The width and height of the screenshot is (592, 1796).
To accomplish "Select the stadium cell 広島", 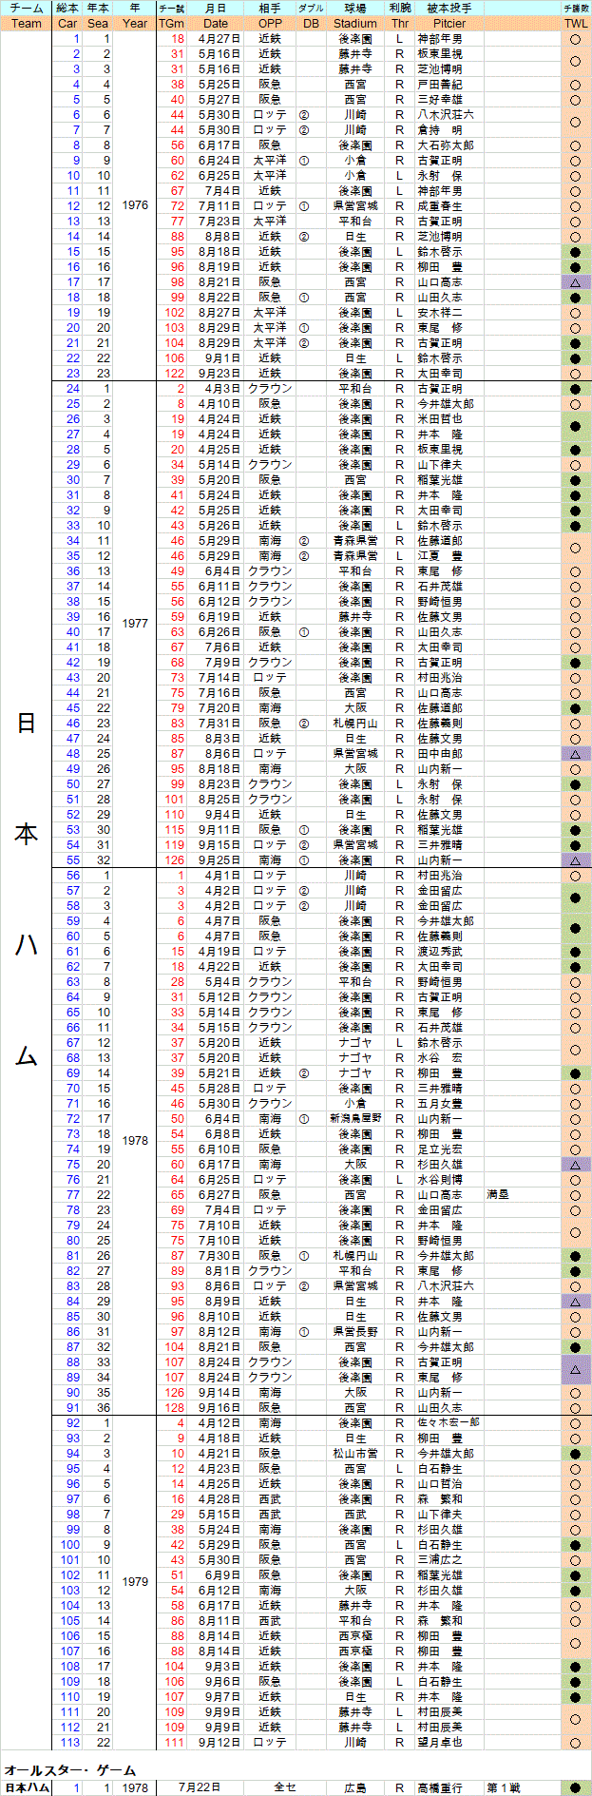I will (355, 1788).
